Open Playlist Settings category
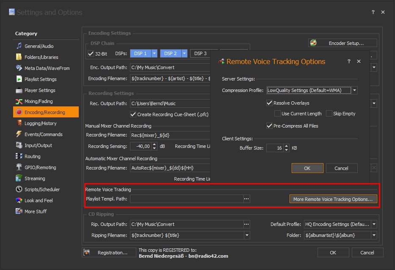Viewport: 395px width, 270px height. 46,79
